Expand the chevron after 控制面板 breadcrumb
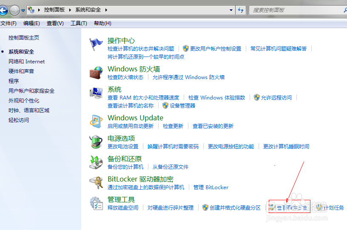 coord(70,10)
